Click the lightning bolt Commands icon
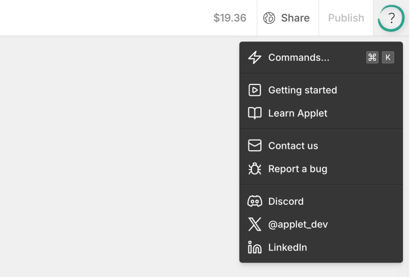This screenshot has width=410, height=277. (255, 58)
